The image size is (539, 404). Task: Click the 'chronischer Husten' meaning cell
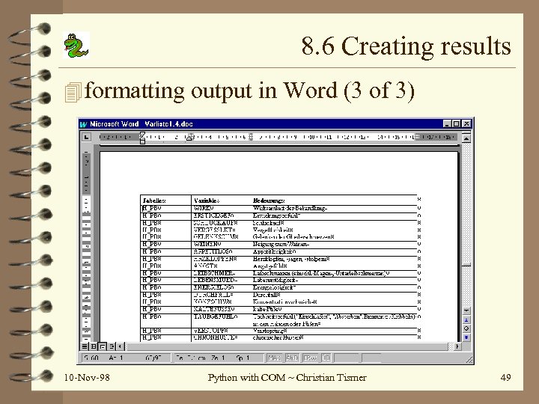(334, 337)
